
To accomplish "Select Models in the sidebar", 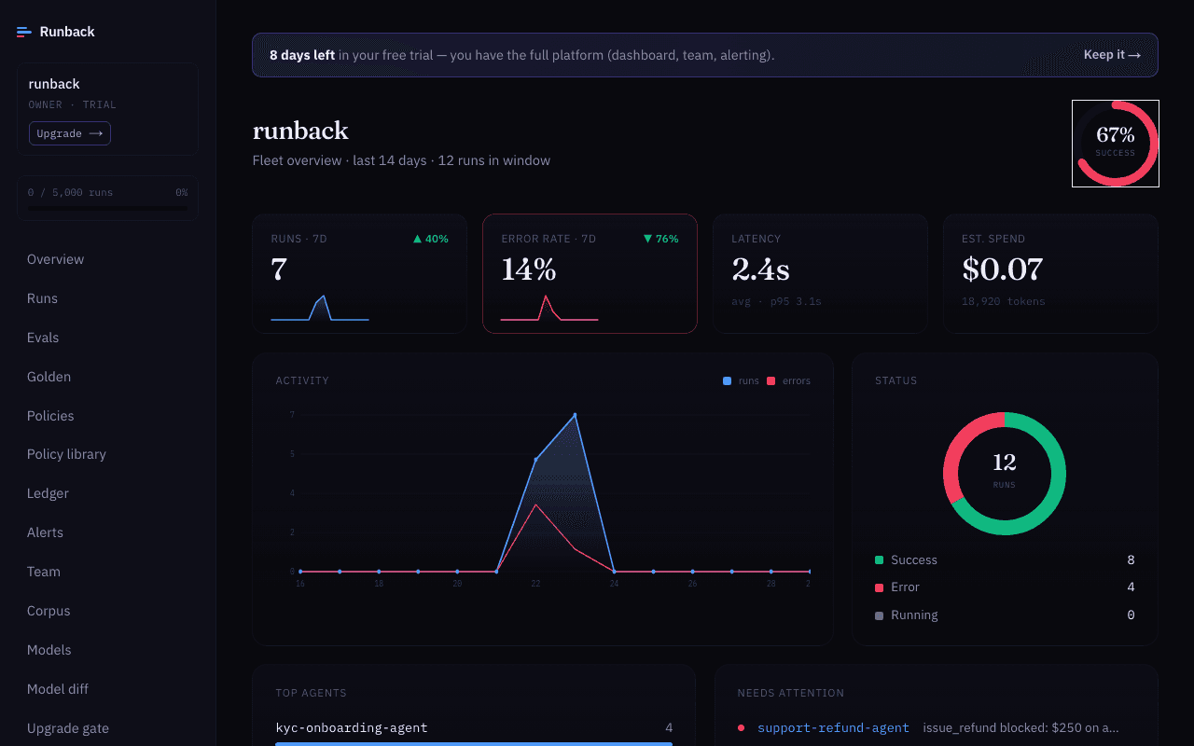I will [x=49, y=650].
